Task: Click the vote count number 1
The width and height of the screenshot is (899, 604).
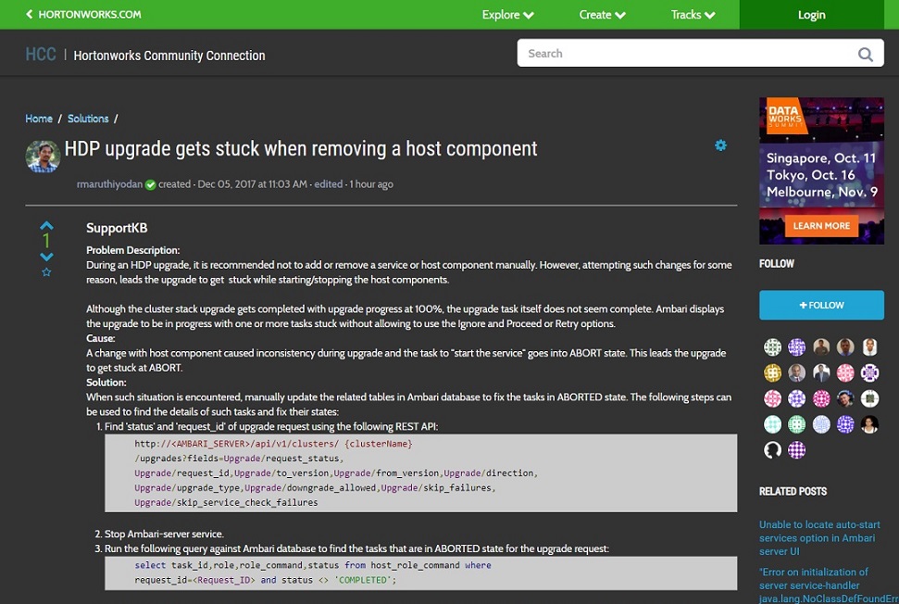Action: tap(46, 241)
